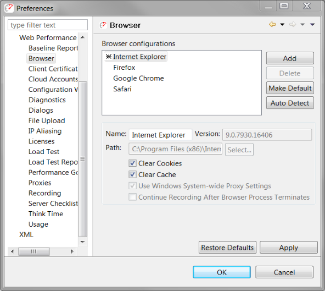The width and height of the screenshot is (325, 291).
Task: Click horizontal scrollbar right arrow
Action: (72, 251)
